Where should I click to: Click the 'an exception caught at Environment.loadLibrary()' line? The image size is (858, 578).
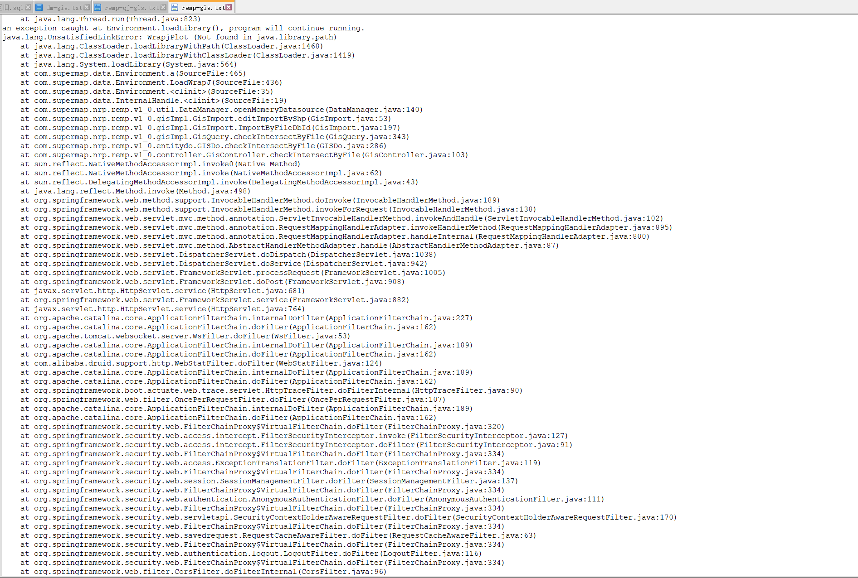click(183, 28)
